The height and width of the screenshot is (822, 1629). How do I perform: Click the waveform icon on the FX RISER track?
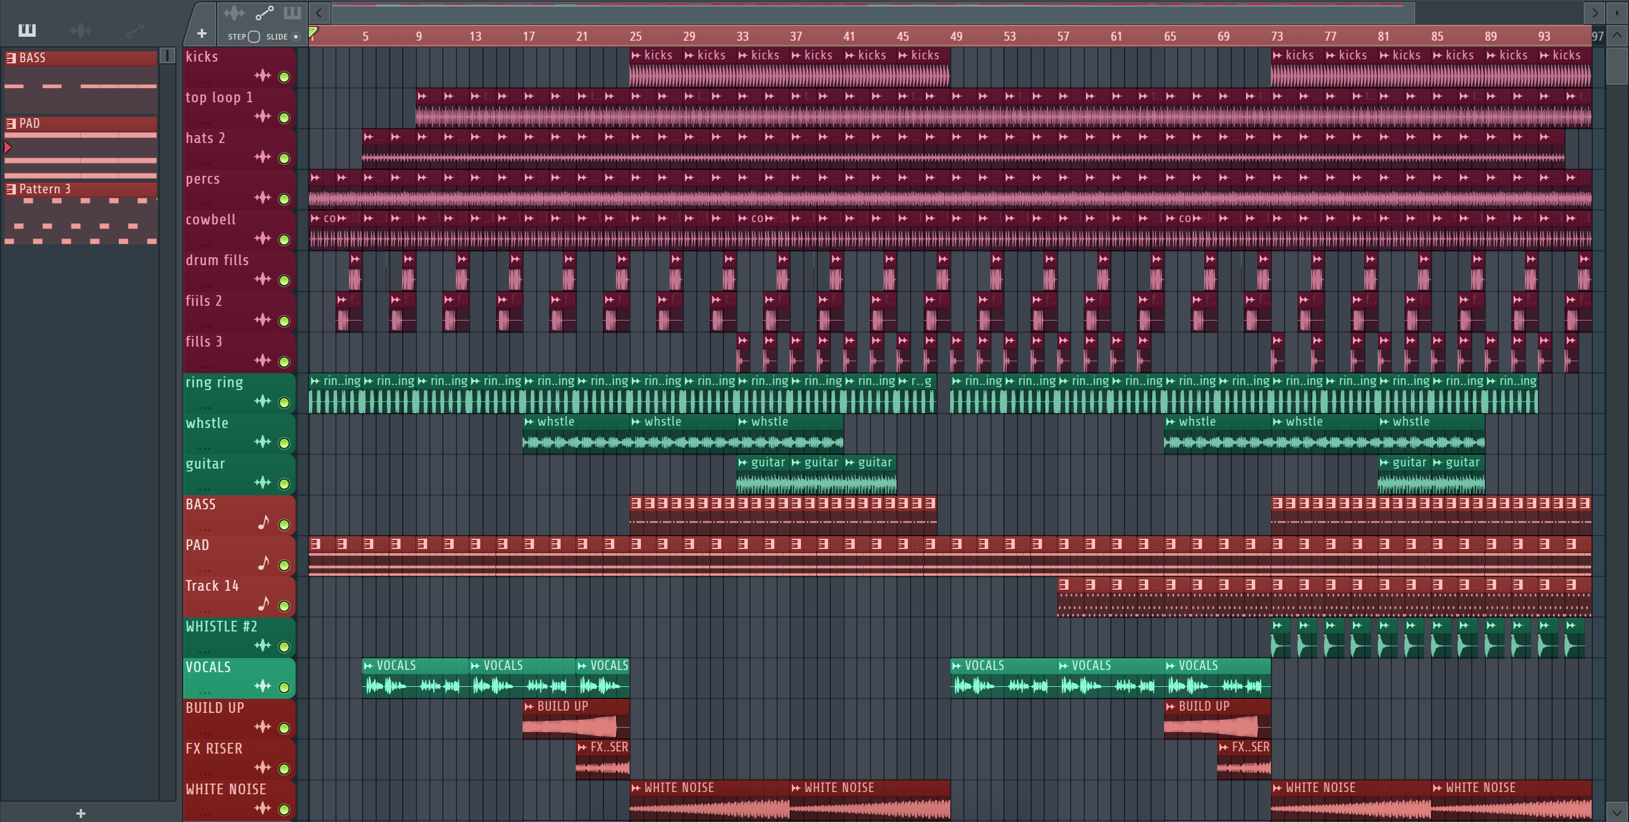[262, 768]
